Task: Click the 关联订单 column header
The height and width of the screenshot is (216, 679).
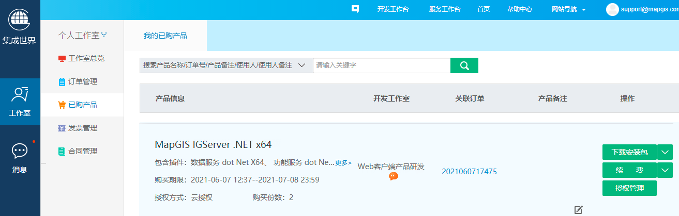Action: 470,98
